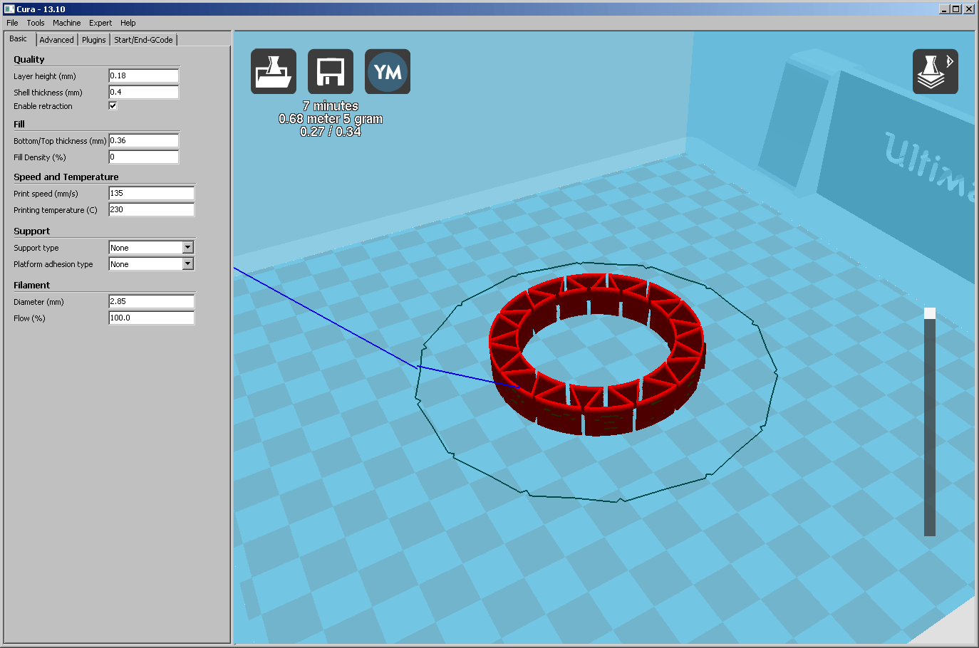The width and height of the screenshot is (979, 648).
Task: Click the Speed and Temperature heading
Action: (x=66, y=177)
